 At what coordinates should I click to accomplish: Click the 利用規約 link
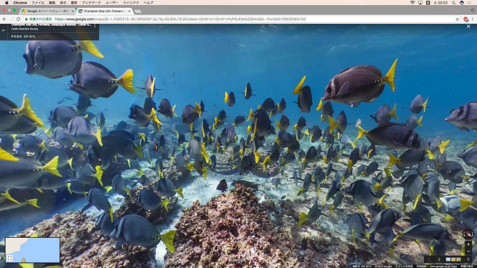422,266
